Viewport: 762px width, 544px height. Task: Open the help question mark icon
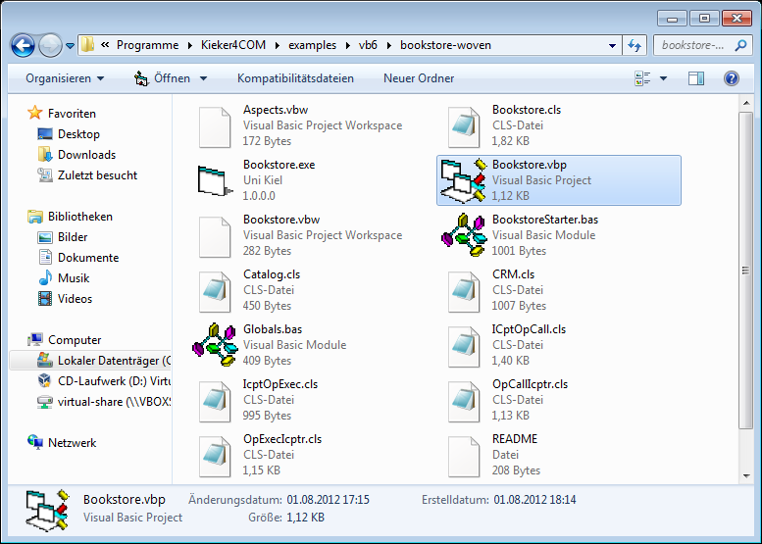(x=731, y=78)
